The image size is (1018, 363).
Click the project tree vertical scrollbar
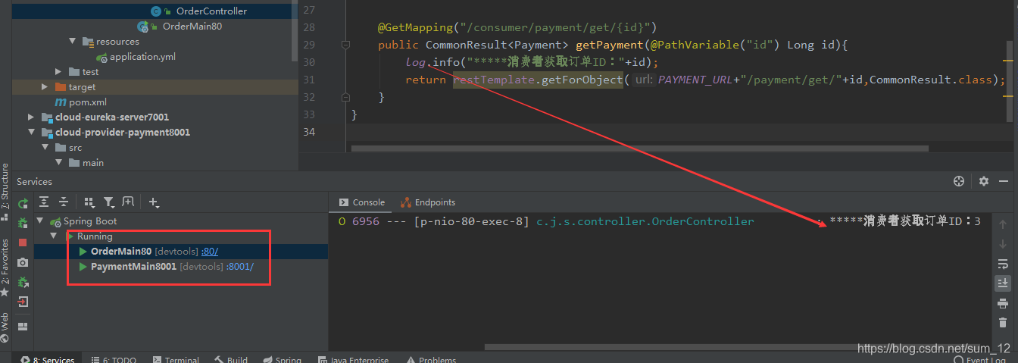[x=295, y=30]
